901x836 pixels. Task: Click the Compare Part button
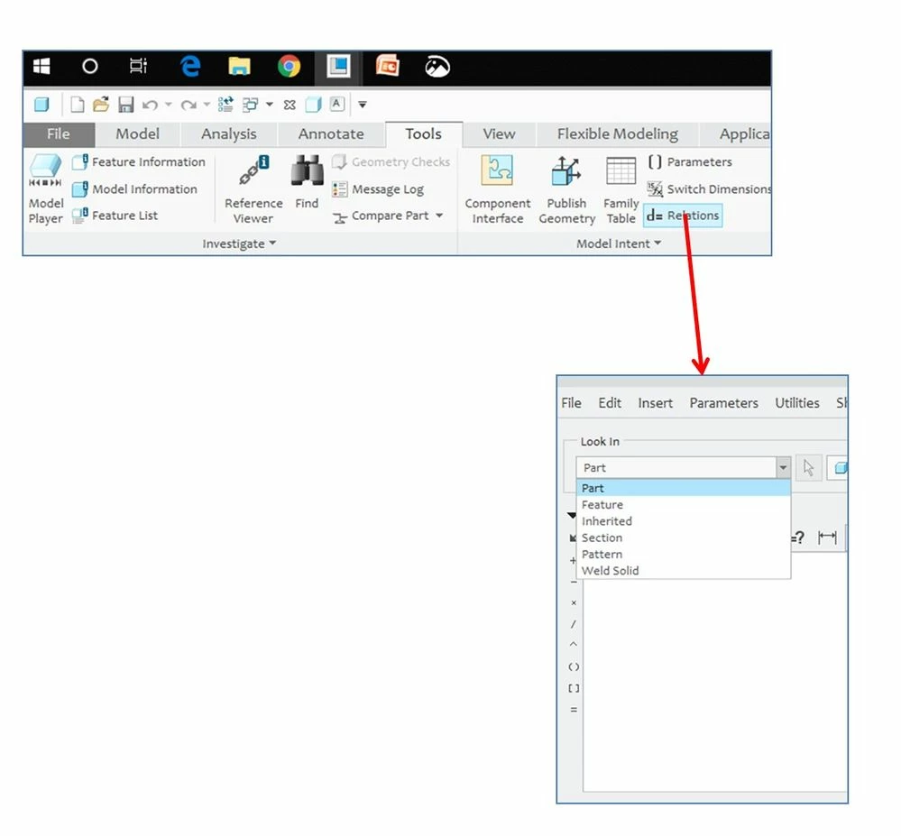(381, 216)
